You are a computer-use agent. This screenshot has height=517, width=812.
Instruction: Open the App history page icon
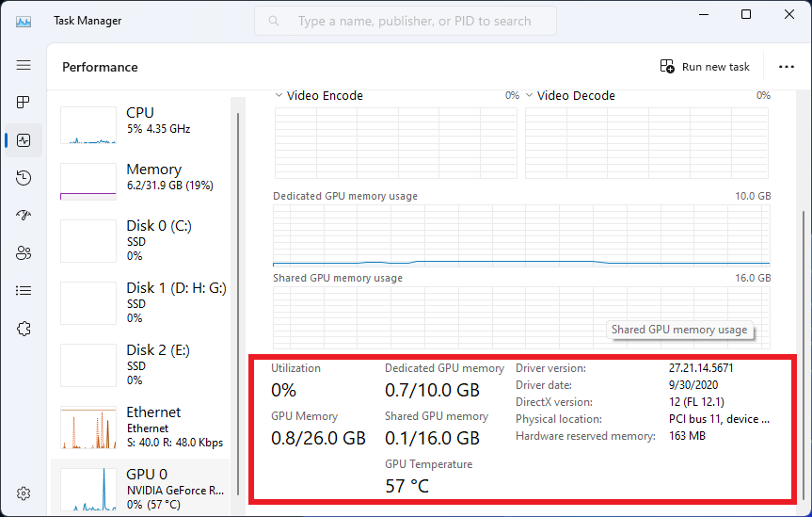pyautogui.click(x=24, y=178)
